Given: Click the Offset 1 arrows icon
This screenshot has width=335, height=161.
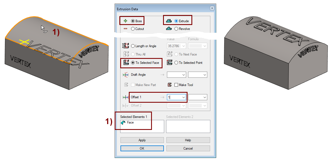Looking at the screenshot, I should [x=125, y=97].
